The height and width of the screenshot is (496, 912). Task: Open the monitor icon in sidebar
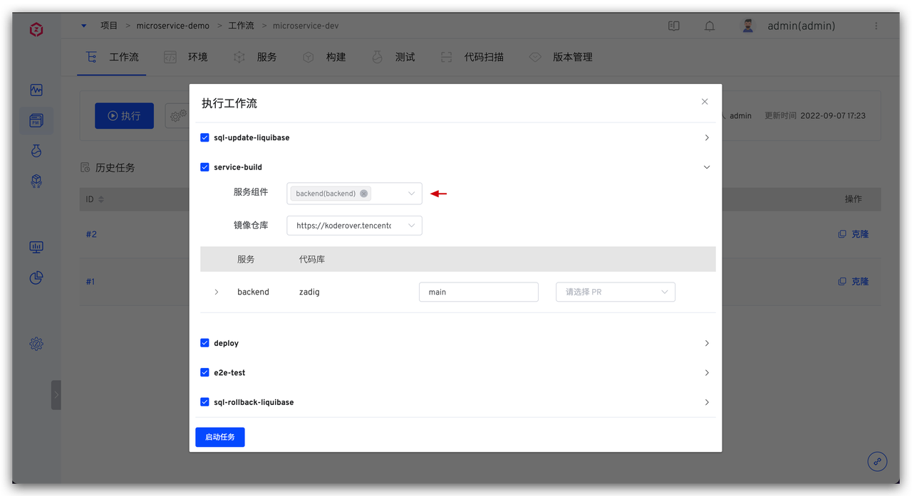tap(36, 247)
